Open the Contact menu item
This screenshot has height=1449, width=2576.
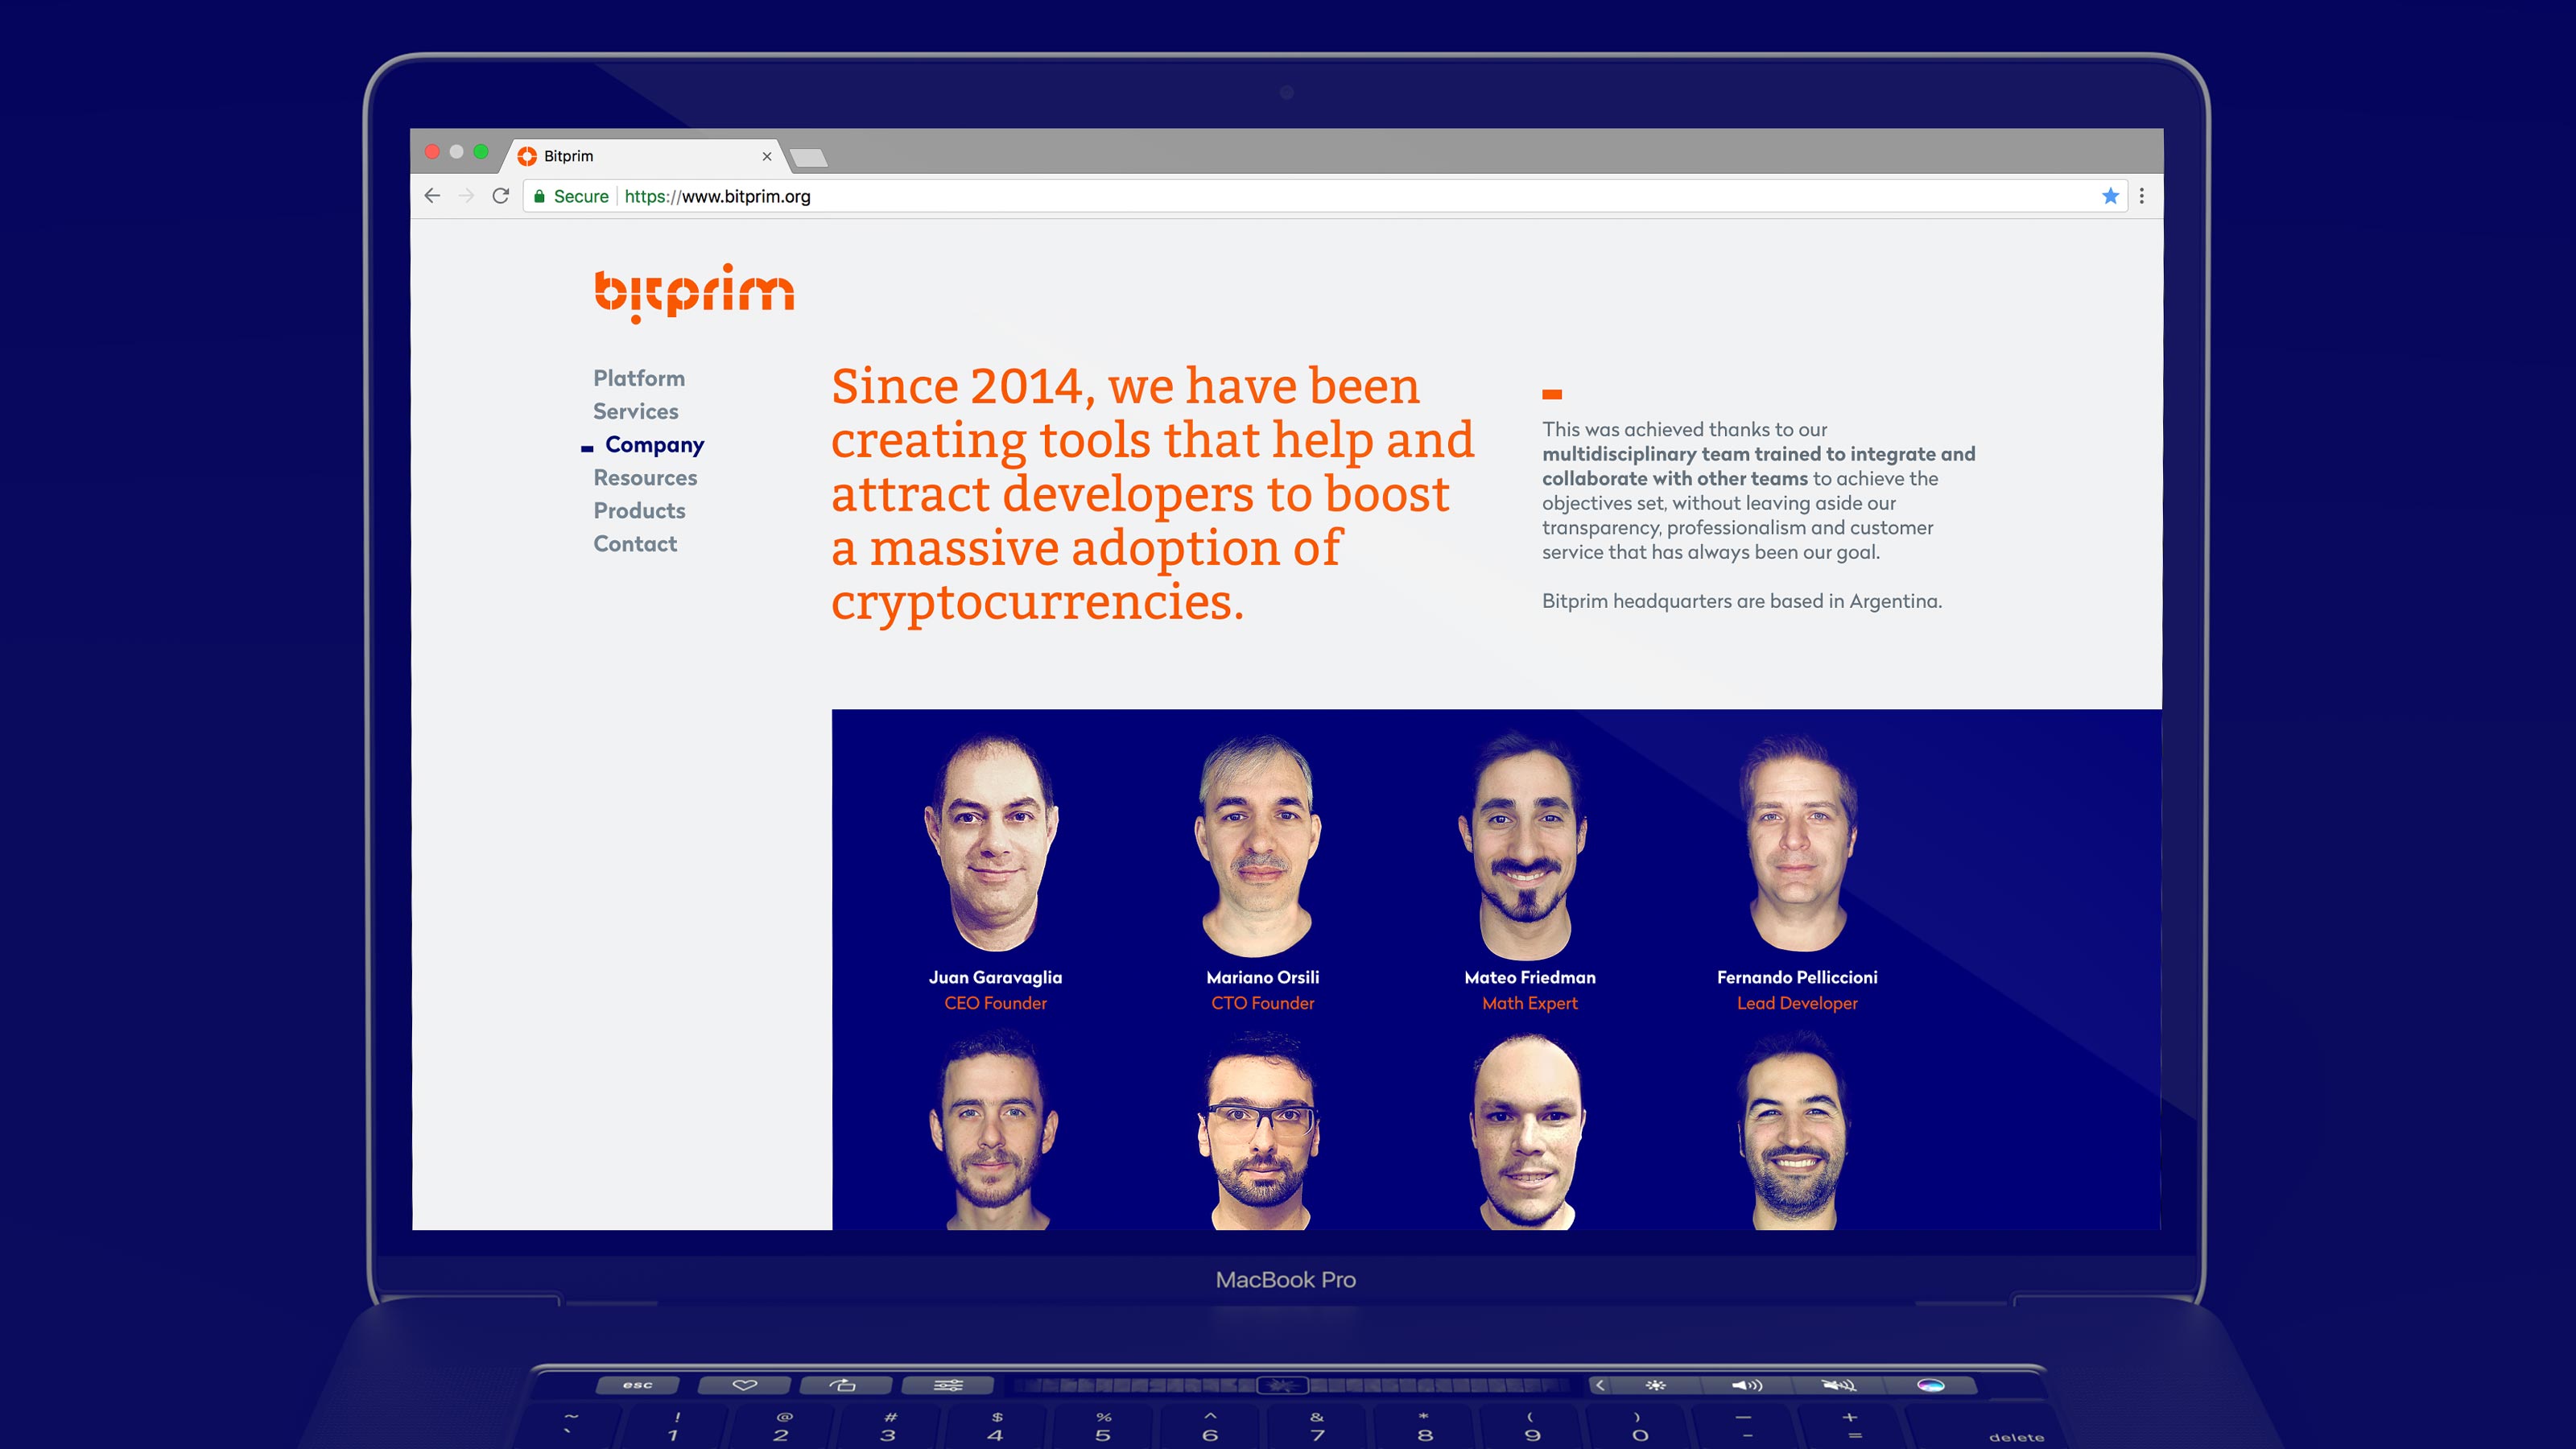click(x=635, y=543)
